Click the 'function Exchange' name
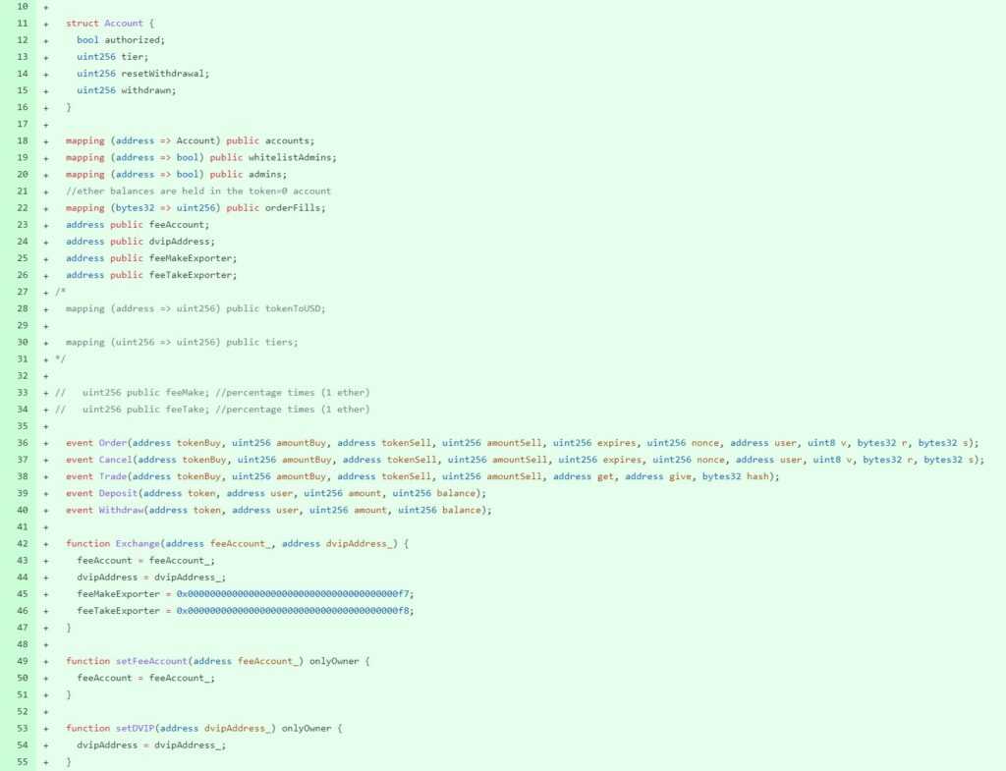This screenshot has width=1006, height=771. point(137,543)
